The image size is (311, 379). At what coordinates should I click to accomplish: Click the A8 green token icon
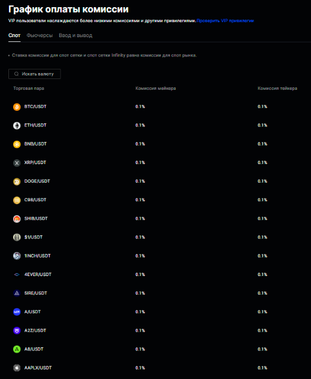(x=17, y=349)
